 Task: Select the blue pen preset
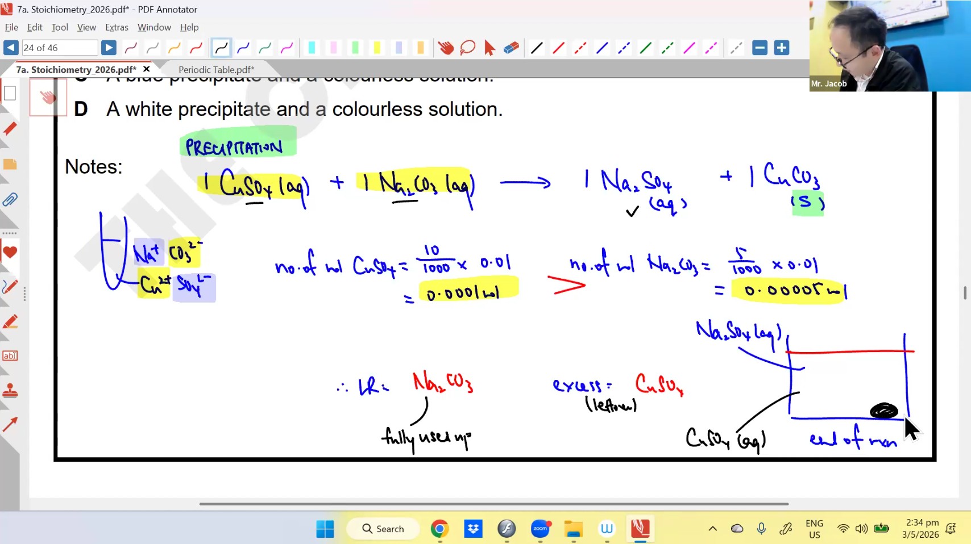tap(243, 48)
